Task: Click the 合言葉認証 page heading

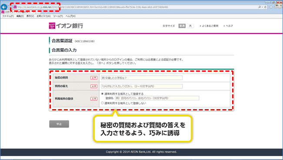Action: [62, 41]
